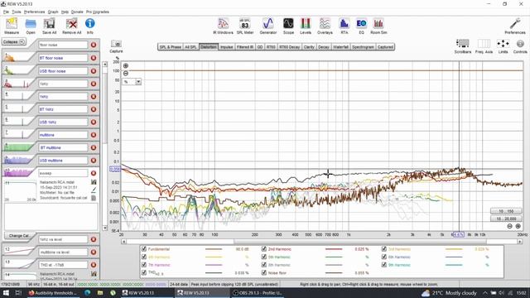Open OBS from the taskbar
530x298 pixels.
click(258, 293)
